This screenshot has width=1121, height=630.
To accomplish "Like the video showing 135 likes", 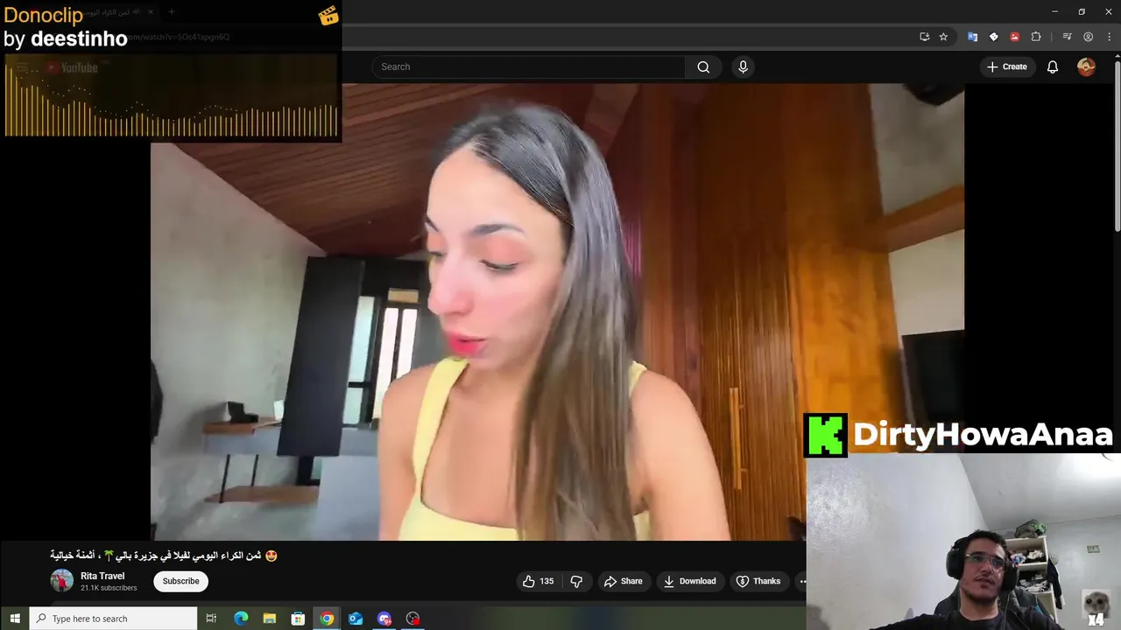I will click(538, 581).
